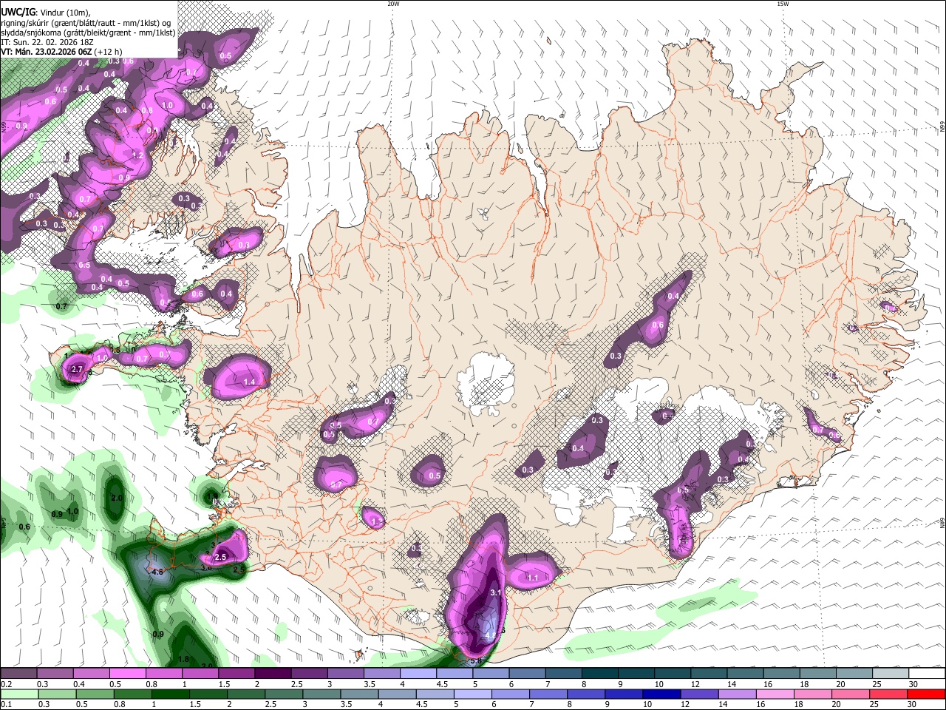Click the top-row legend label 20

840,684
